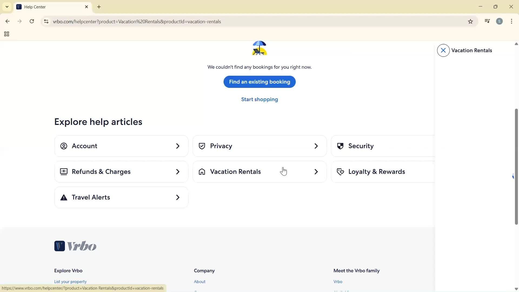
Task: Open the browser three-dot menu
Action: 511,21
